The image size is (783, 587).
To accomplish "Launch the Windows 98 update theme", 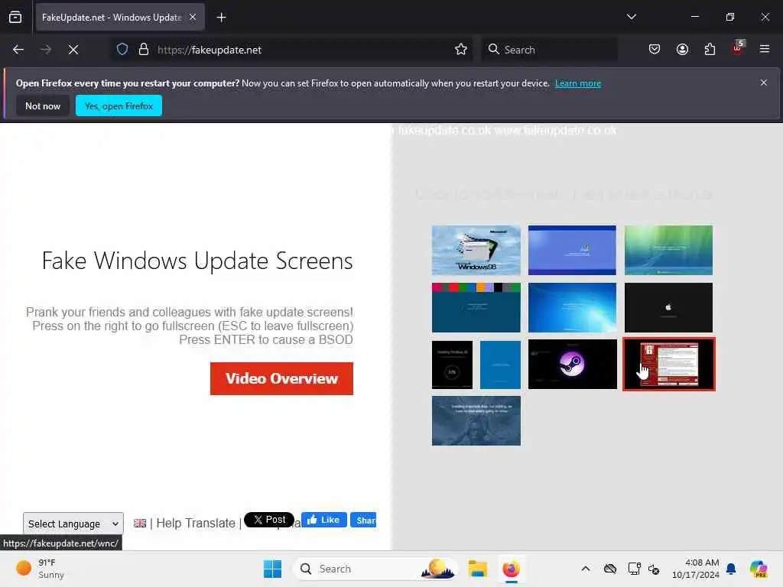I will pyautogui.click(x=476, y=250).
